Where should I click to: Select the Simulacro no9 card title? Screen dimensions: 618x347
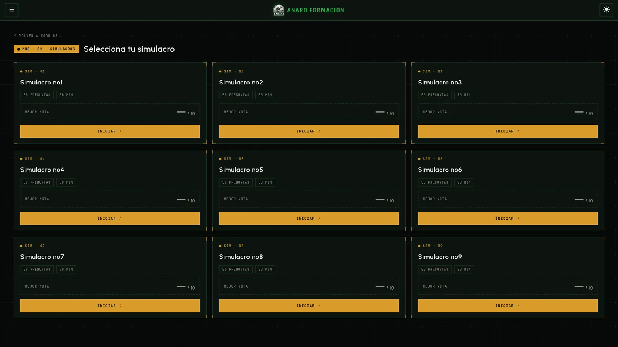pos(440,257)
